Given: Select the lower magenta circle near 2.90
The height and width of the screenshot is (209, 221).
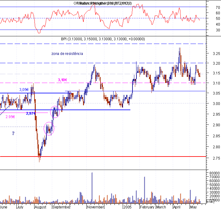Looking at the screenshot, I should pyautogui.click(x=49, y=129).
